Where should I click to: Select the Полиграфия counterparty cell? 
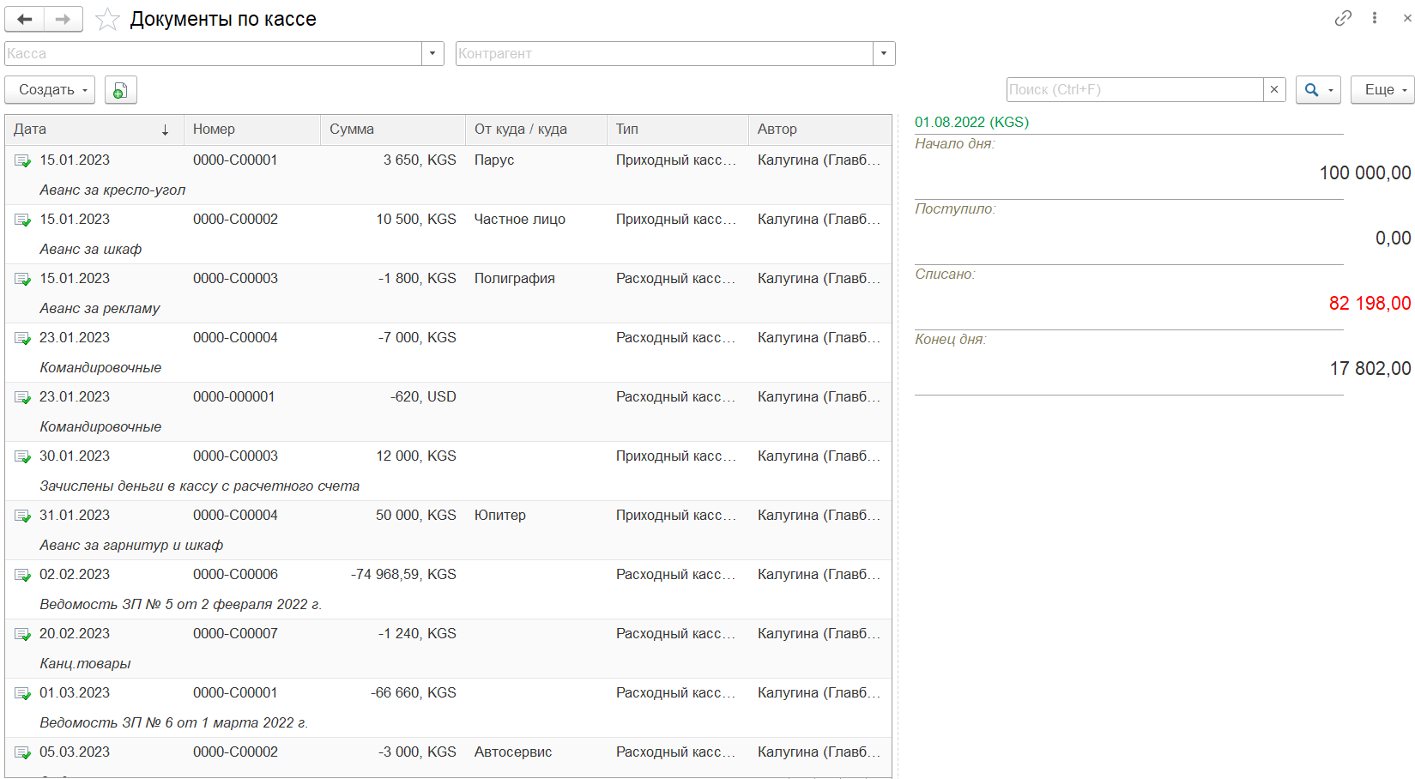click(x=515, y=279)
